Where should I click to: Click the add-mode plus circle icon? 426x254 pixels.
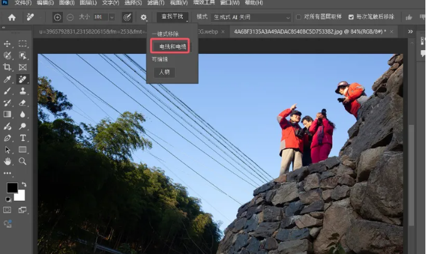58,17
